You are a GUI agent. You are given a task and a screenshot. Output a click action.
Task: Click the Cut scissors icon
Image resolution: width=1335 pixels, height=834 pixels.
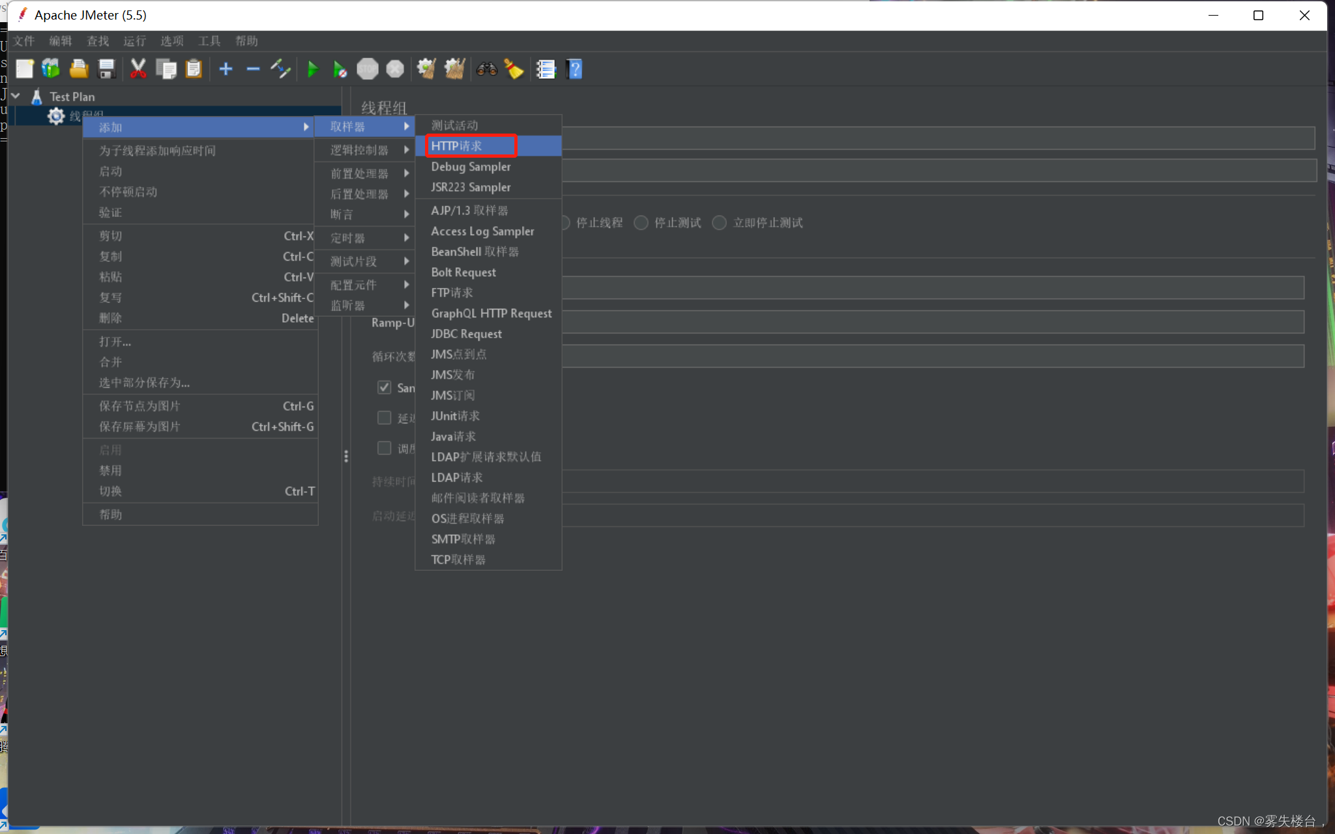pyautogui.click(x=138, y=69)
